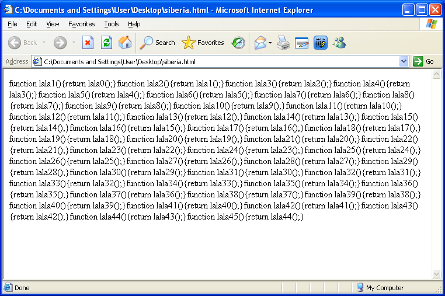
Task: Print the page using printer icon
Action: point(283,43)
